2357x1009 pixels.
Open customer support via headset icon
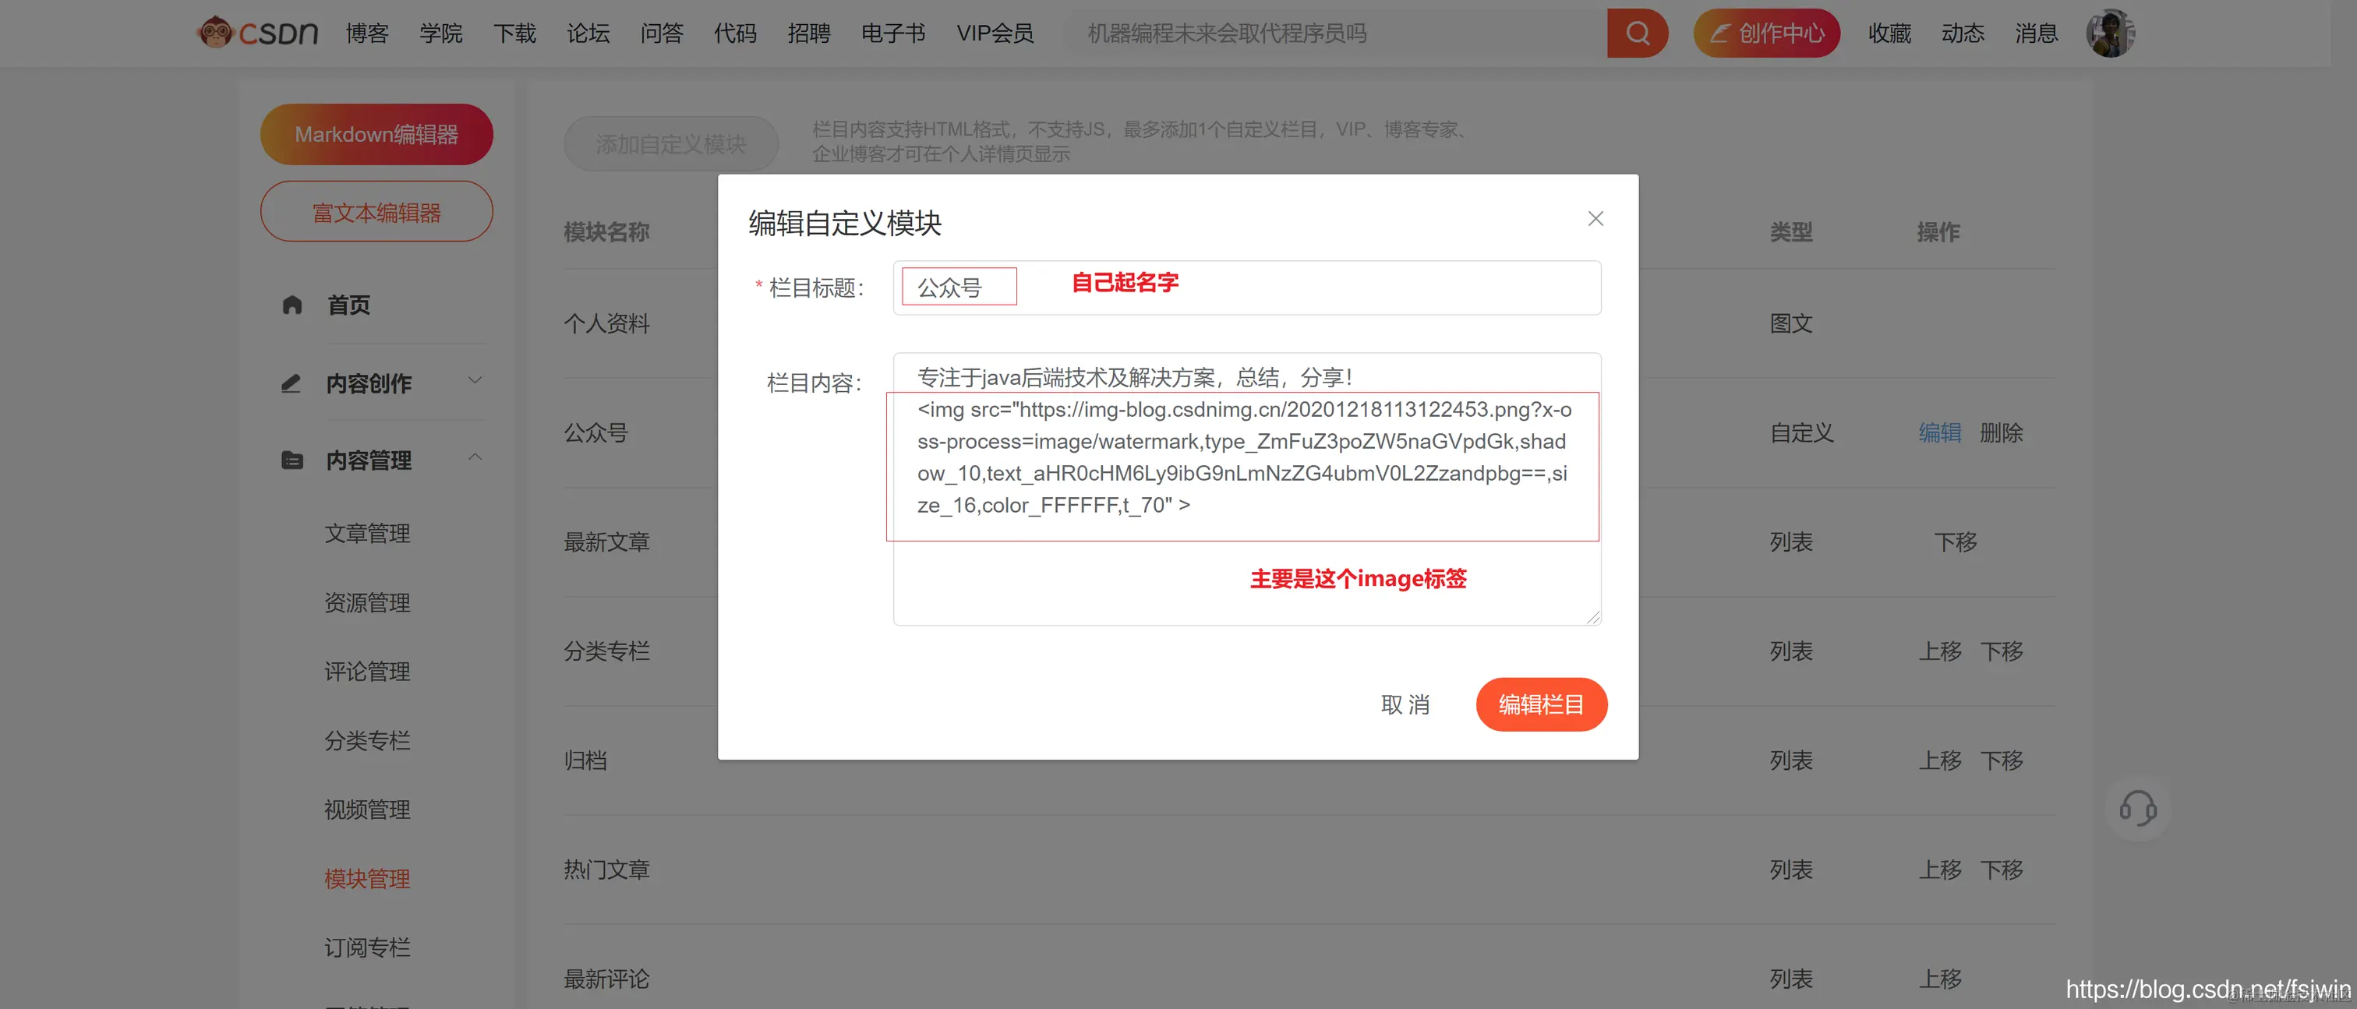2137,809
